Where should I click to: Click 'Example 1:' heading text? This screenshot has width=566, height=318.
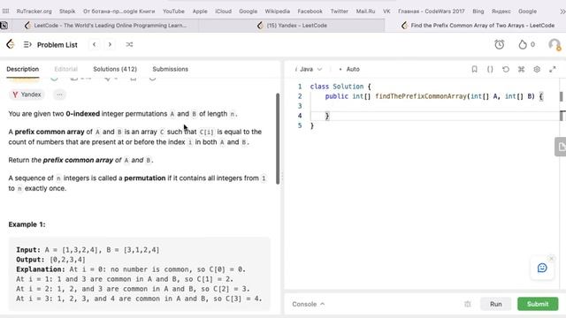pyautogui.click(x=27, y=224)
